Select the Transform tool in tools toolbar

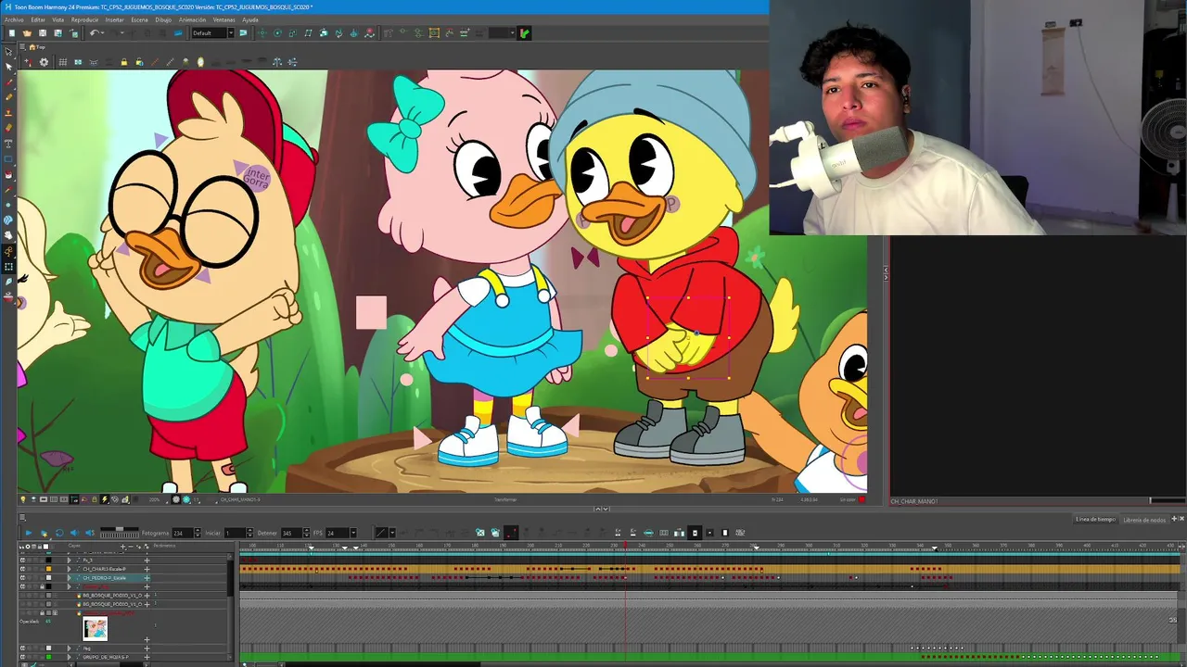pos(9,51)
